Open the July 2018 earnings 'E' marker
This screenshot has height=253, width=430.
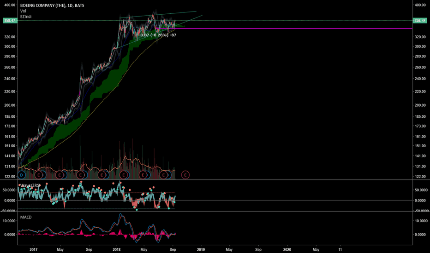click(x=164, y=175)
